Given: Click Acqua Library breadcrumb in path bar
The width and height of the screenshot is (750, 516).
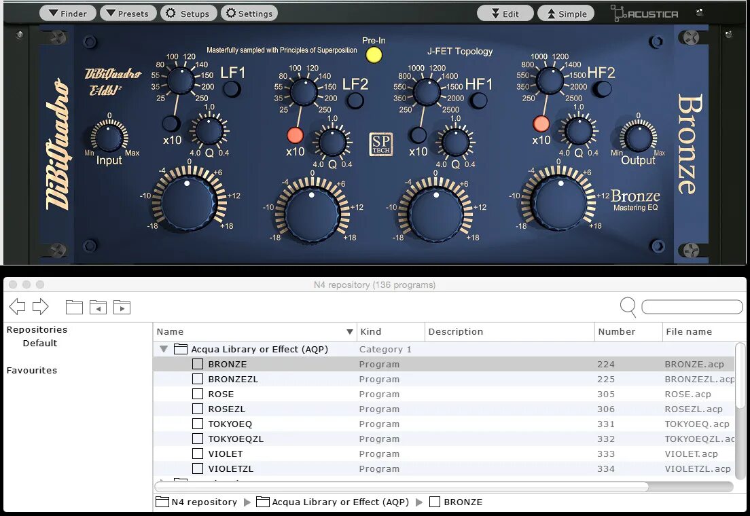Looking at the screenshot, I should 332,502.
